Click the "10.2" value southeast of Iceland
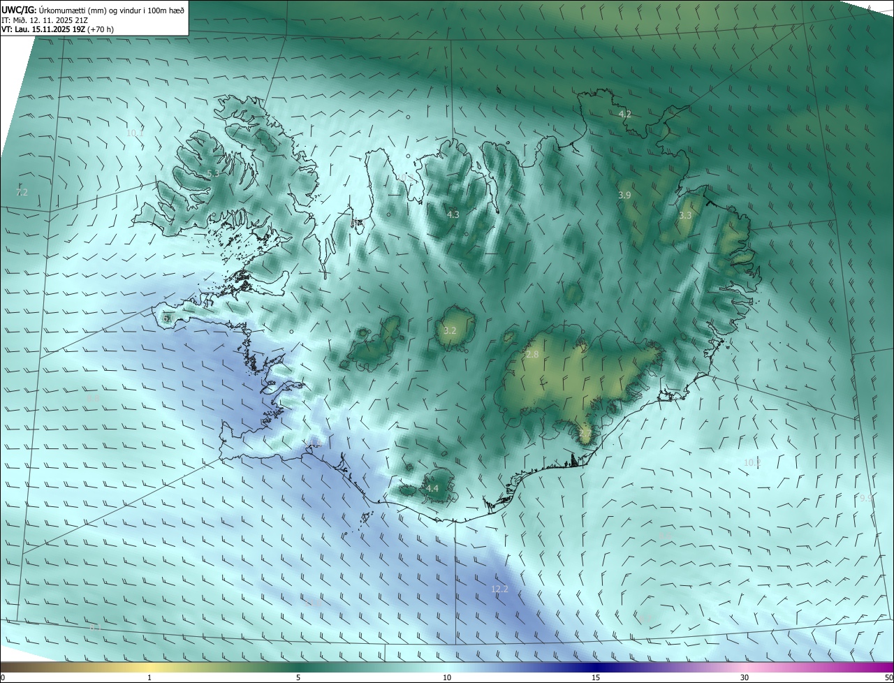Viewport: 894px width, 683px height. (752, 462)
